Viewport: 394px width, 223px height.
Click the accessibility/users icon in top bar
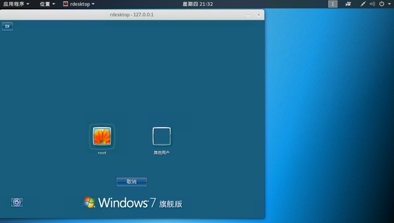coord(348,4)
